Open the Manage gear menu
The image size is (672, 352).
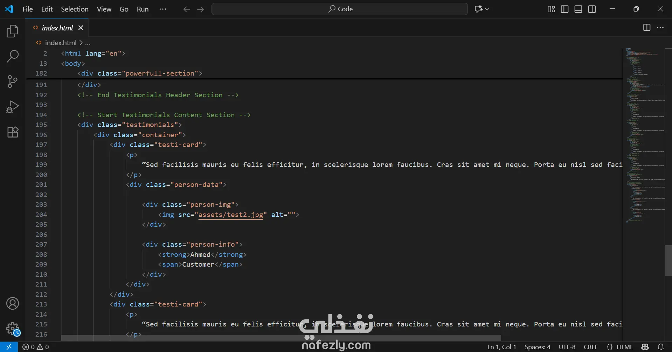[13, 329]
